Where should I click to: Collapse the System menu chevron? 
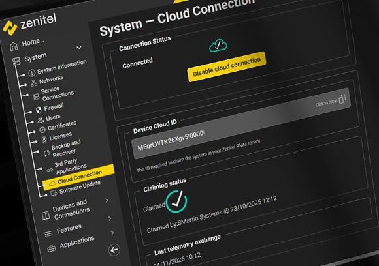click(x=79, y=48)
